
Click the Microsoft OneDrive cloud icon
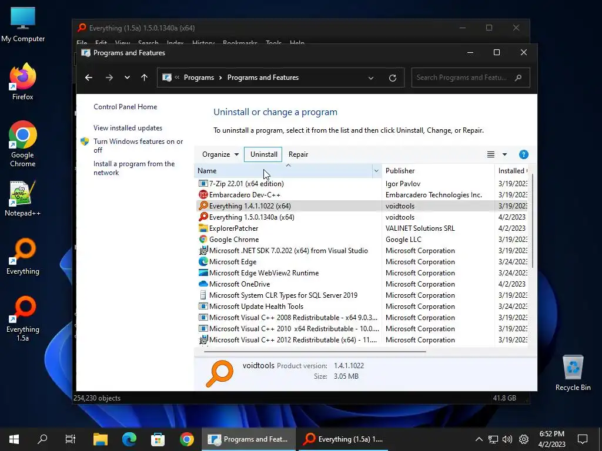coord(203,284)
